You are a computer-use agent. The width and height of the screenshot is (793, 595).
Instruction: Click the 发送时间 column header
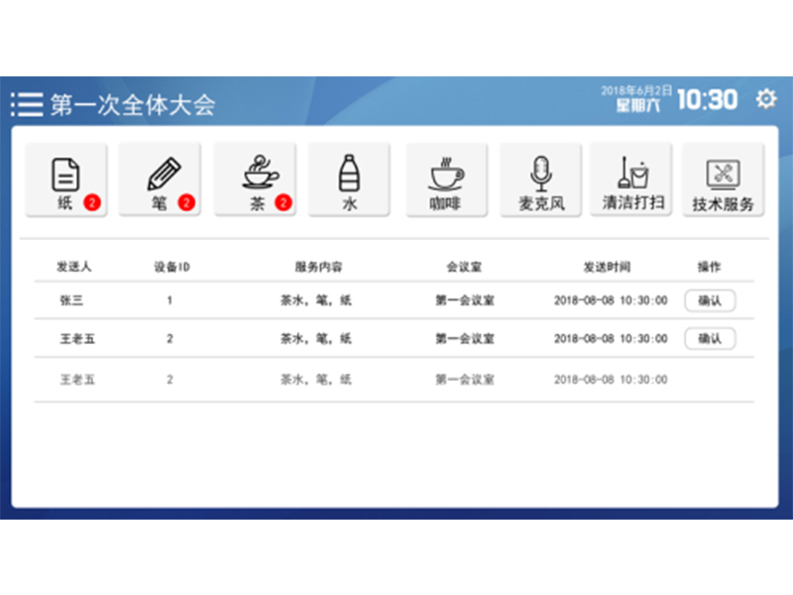click(x=607, y=268)
